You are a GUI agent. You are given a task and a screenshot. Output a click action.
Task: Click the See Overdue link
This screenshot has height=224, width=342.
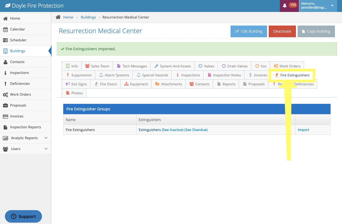(196, 130)
